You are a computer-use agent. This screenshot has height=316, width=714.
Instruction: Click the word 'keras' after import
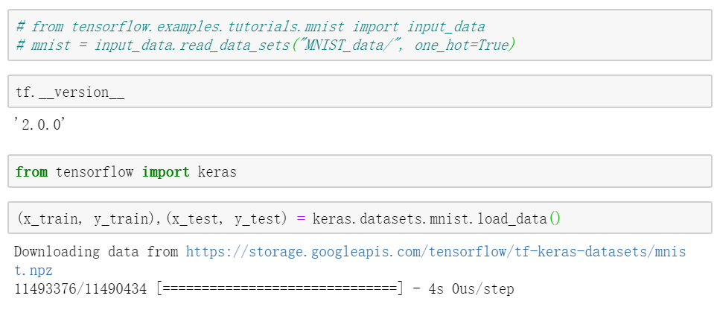217,172
